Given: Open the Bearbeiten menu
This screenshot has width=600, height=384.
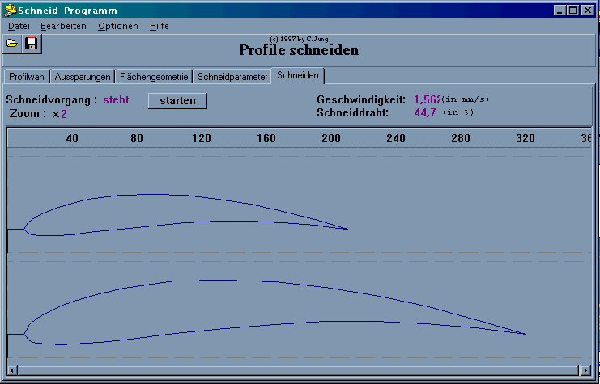Looking at the screenshot, I should pos(63,26).
